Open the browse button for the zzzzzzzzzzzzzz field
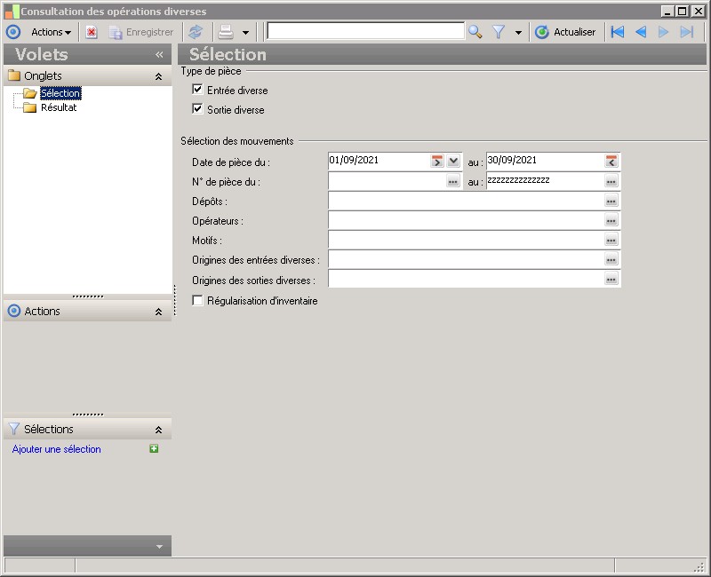 click(x=611, y=181)
